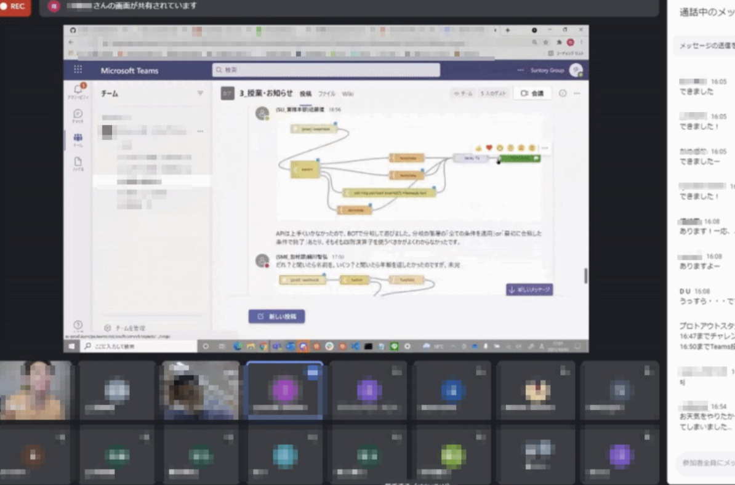Open more options ellipsis beside the team name
The width and height of the screenshot is (735, 485).
click(200, 131)
